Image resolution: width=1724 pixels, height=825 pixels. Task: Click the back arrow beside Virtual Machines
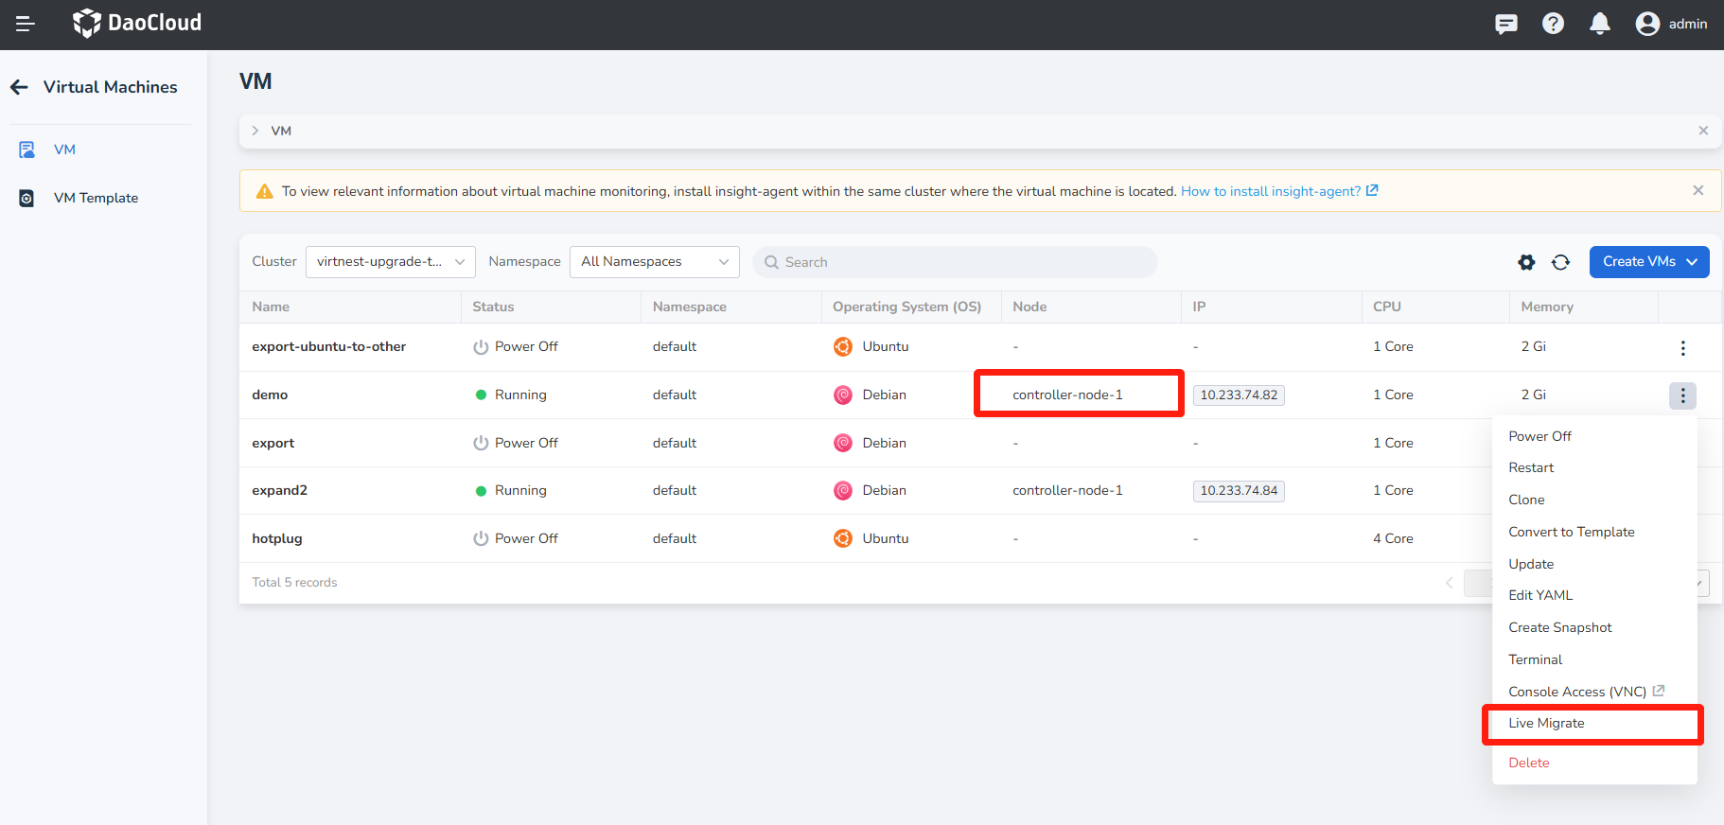(x=20, y=87)
